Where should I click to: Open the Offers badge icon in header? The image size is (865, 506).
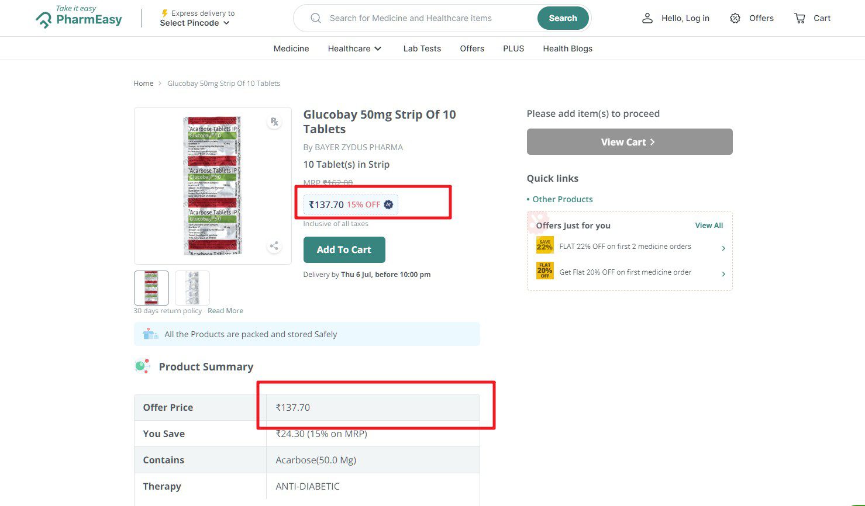click(x=735, y=18)
